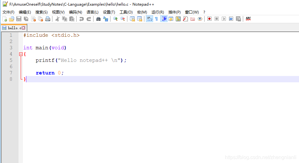Click the user-defined language icon
This screenshot has width=299, height=163.
click(x=171, y=19)
